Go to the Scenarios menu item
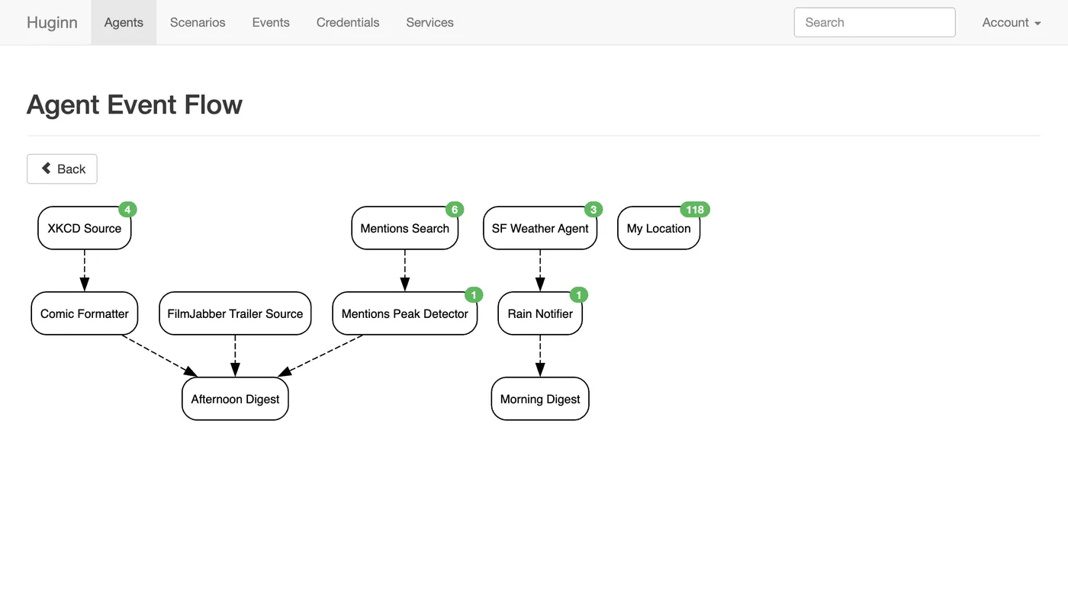The image size is (1068, 594). pyautogui.click(x=198, y=22)
